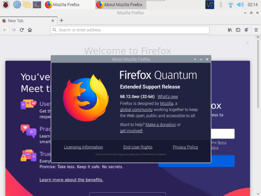The width and height of the screenshot is (261, 196).
Task: Open the Firefox Account menu
Action: (x=246, y=30)
